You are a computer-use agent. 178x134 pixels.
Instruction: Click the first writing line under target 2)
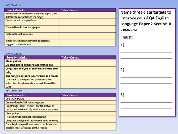[146, 78]
